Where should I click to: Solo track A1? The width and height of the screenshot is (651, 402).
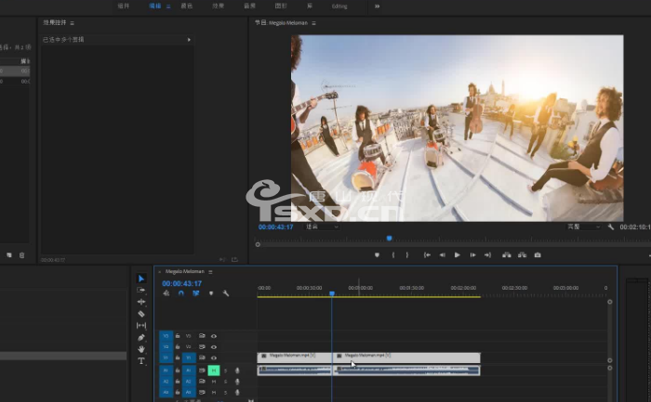pyautogui.click(x=225, y=370)
